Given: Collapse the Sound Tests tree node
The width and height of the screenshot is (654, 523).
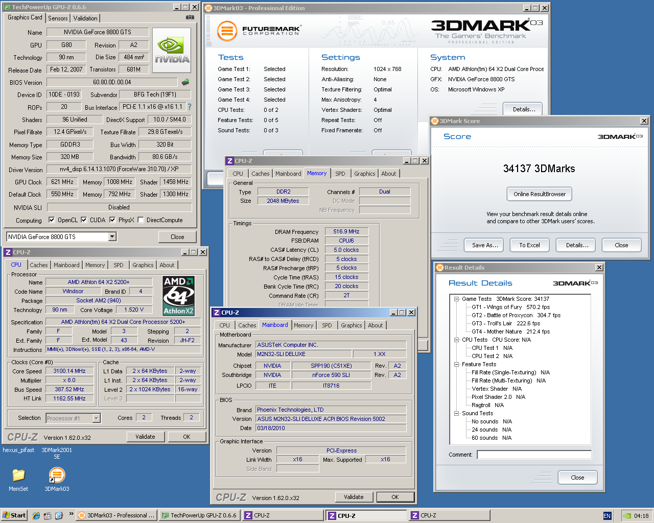Looking at the screenshot, I should tap(456, 414).
